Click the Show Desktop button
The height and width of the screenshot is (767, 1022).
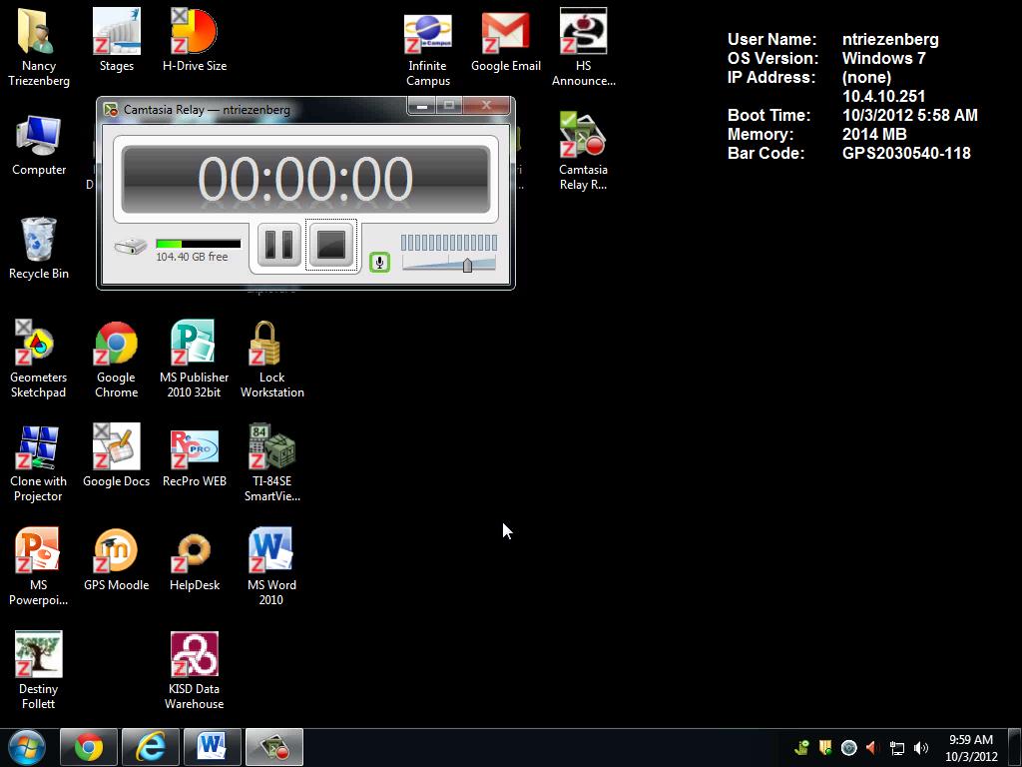1015,747
